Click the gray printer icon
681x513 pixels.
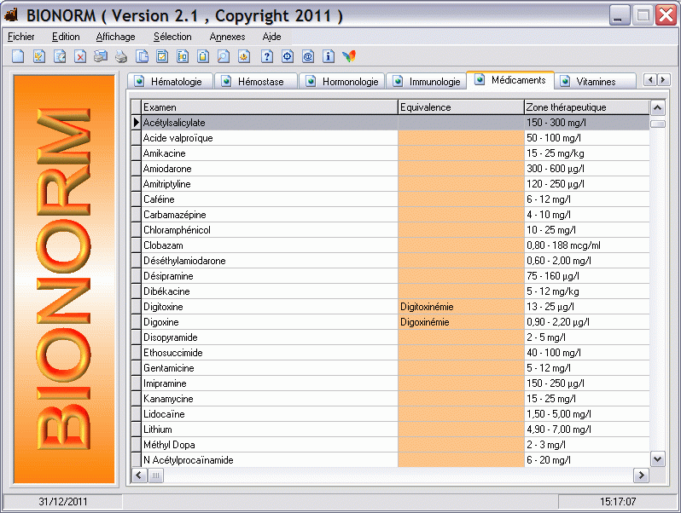(x=121, y=56)
